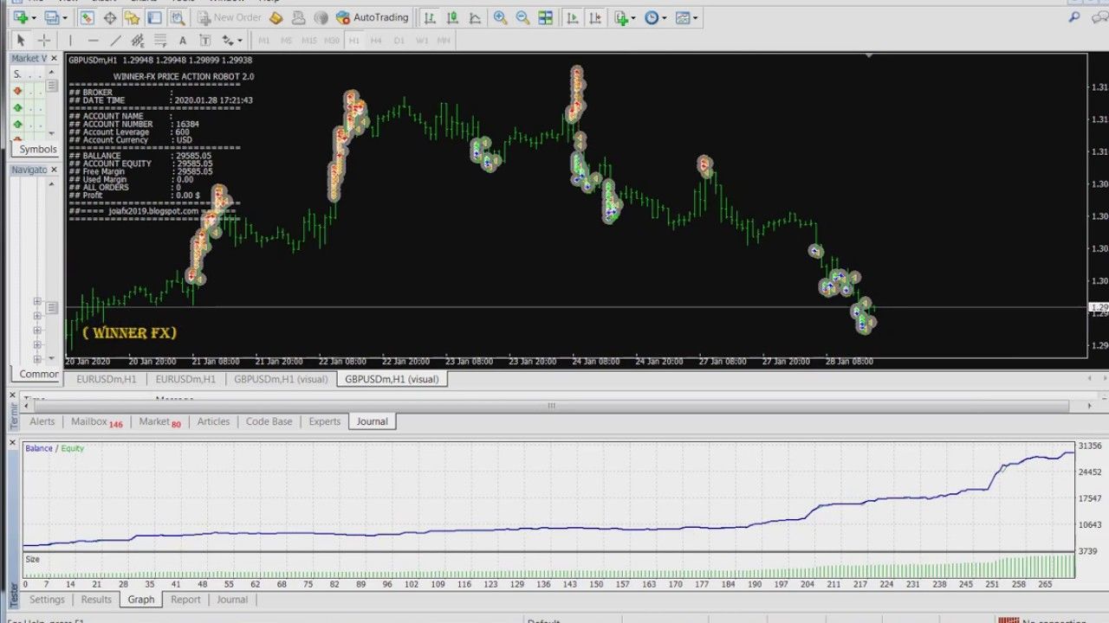
Task: Select the trendline drawing tool
Action: click(115, 41)
